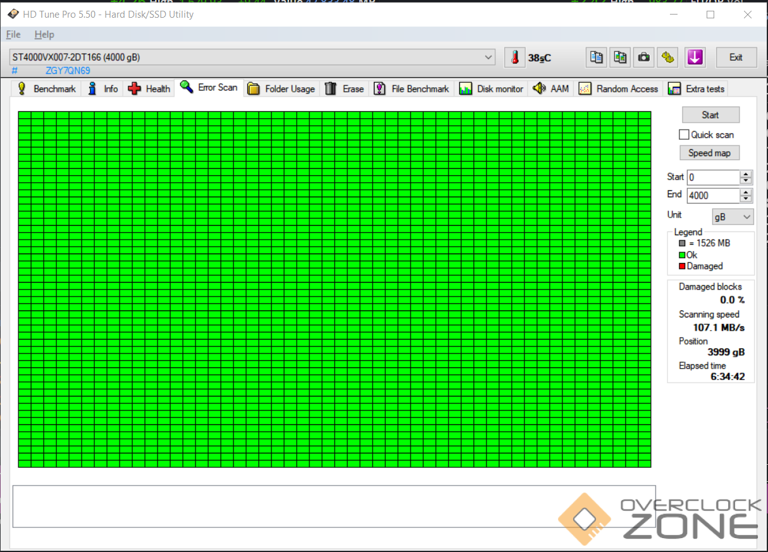The image size is (768, 552).
Task: Open the Health tab with red cross
Action: click(149, 89)
